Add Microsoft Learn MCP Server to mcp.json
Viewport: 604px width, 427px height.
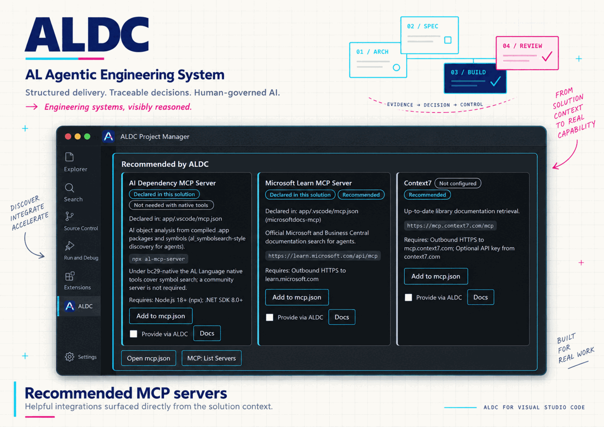tap(297, 297)
